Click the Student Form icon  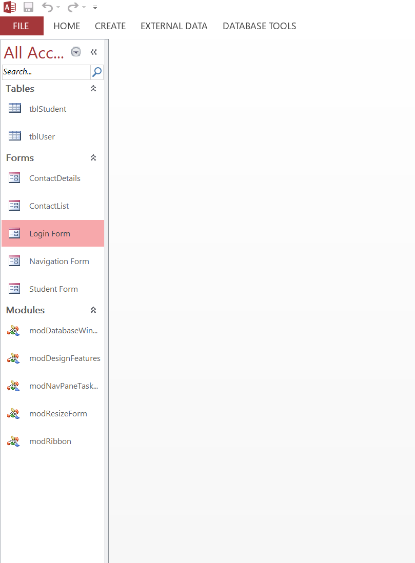[14, 288]
